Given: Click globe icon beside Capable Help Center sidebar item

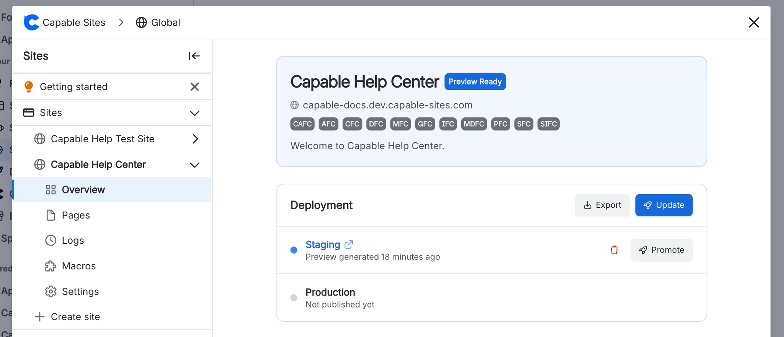Looking at the screenshot, I should 40,164.
